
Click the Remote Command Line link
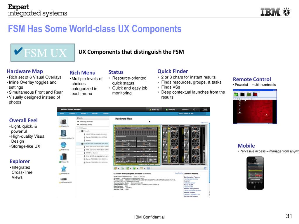tap(192, 194)
